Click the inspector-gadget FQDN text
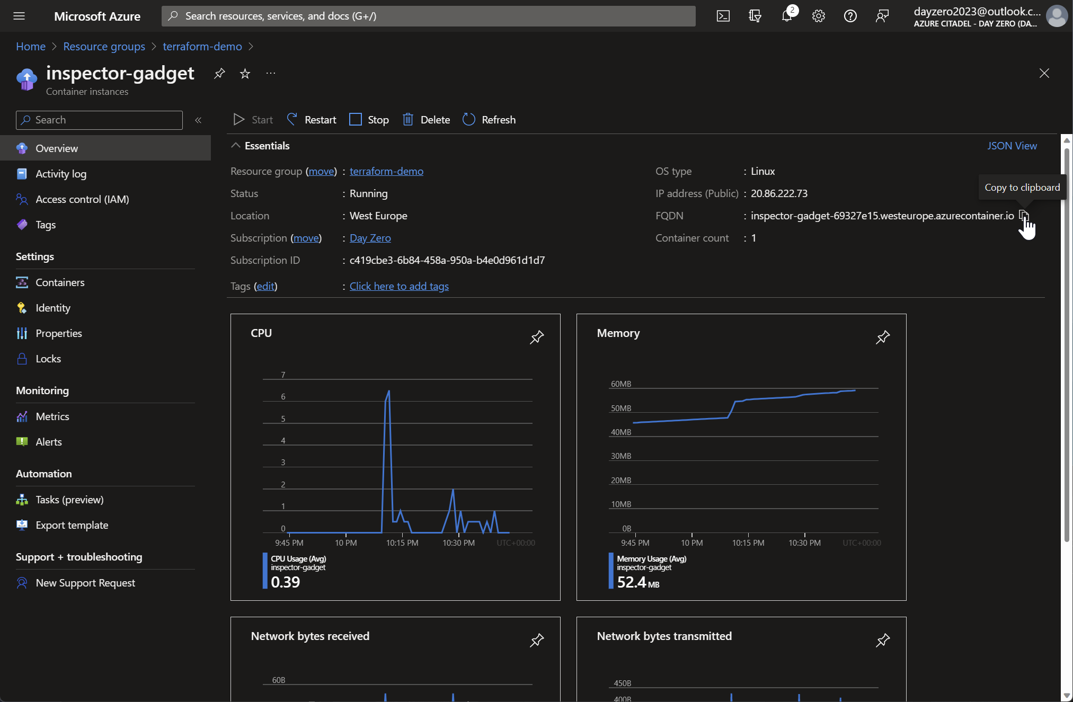 [x=882, y=216]
